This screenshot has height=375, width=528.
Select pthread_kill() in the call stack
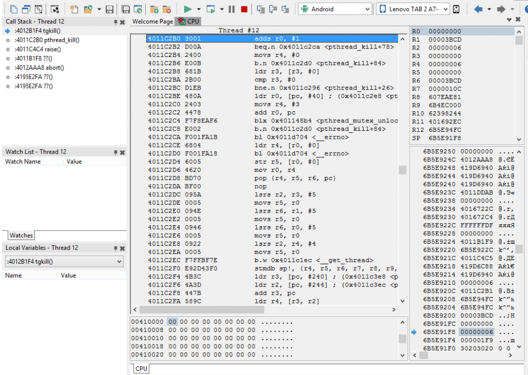point(47,40)
